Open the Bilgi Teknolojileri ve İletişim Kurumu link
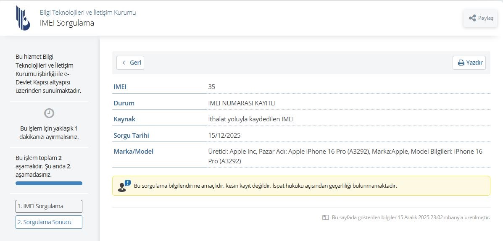 click(x=88, y=13)
